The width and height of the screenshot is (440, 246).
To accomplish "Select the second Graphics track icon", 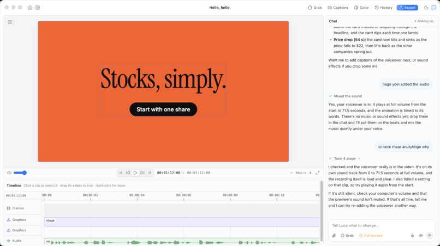I will point(8,230).
